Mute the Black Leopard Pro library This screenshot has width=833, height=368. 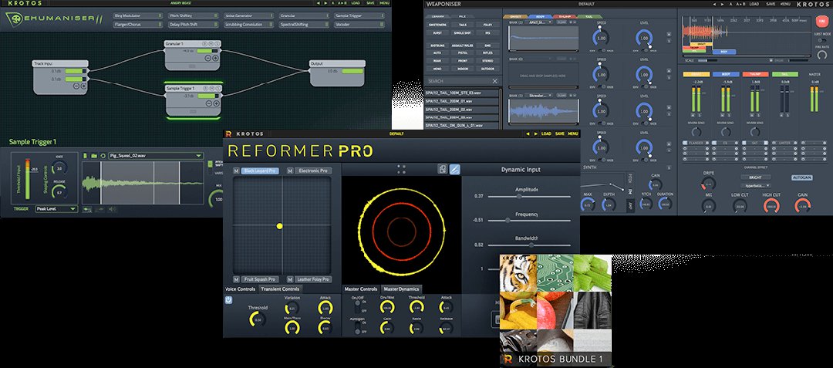[237, 170]
